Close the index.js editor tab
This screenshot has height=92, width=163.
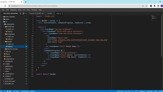pyautogui.click(x=62, y=14)
